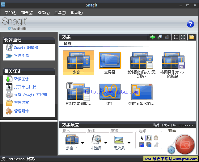Expand the 效果 dropdown arrow
This screenshot has height=162, width=199.
(129, 143)
